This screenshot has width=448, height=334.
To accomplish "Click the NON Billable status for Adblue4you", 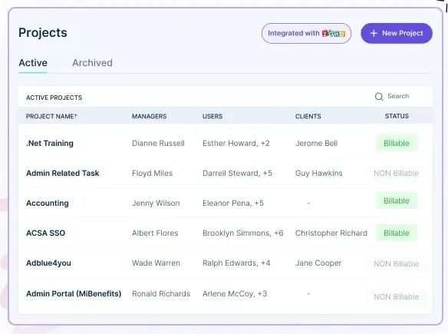I will tap(396, 264).
